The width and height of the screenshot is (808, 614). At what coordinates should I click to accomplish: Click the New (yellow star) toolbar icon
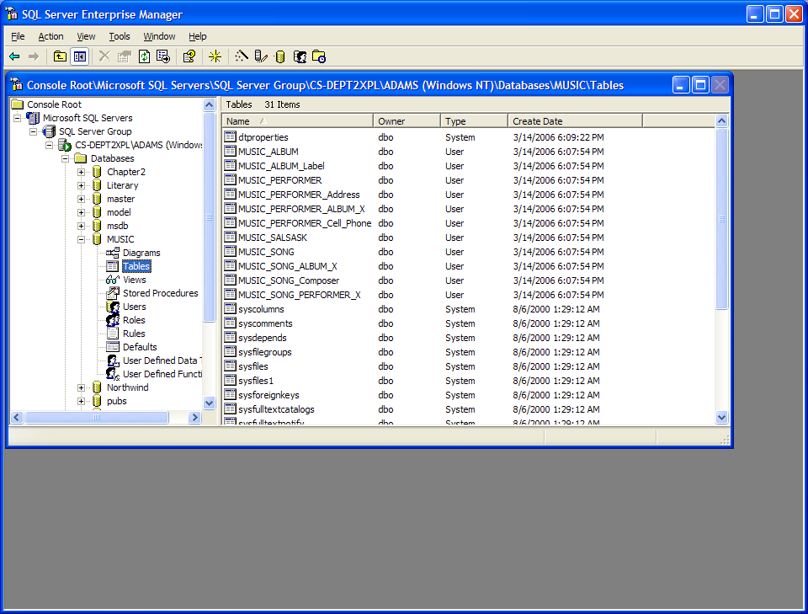coord(215,56)
